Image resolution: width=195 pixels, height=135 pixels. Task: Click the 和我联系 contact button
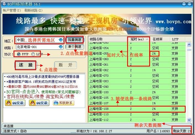click(64, 103)
